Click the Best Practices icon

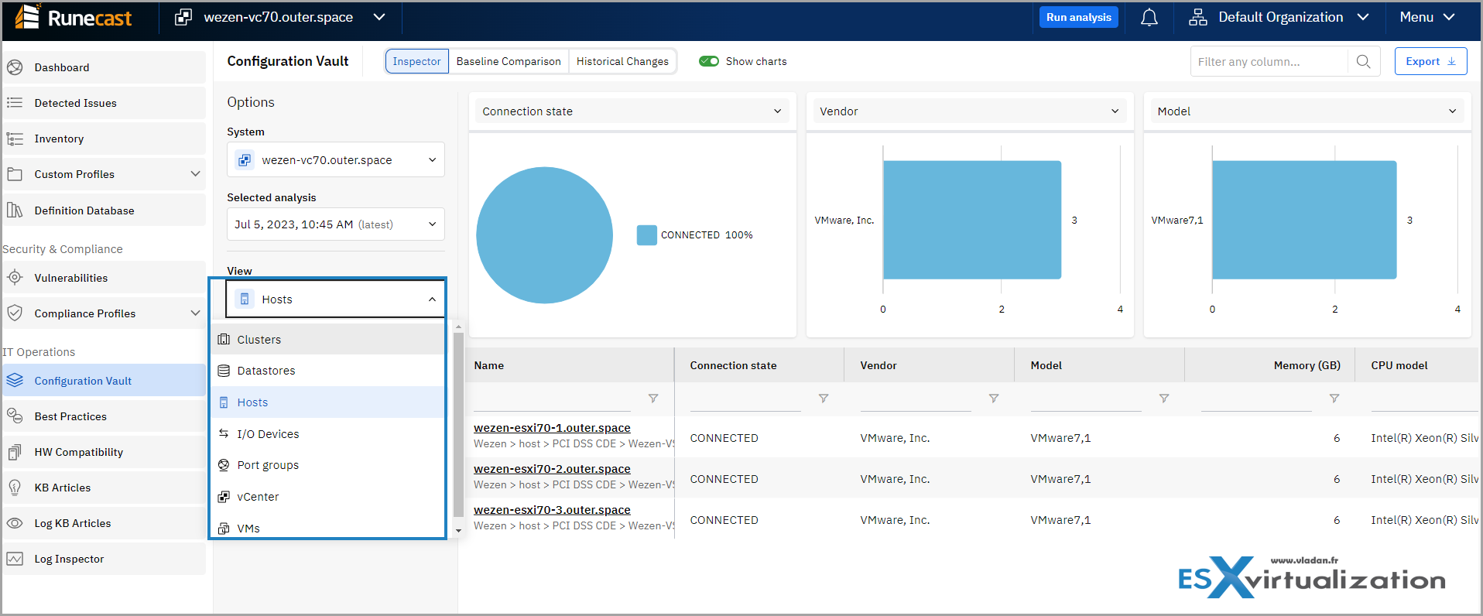(x=15, y=416)
